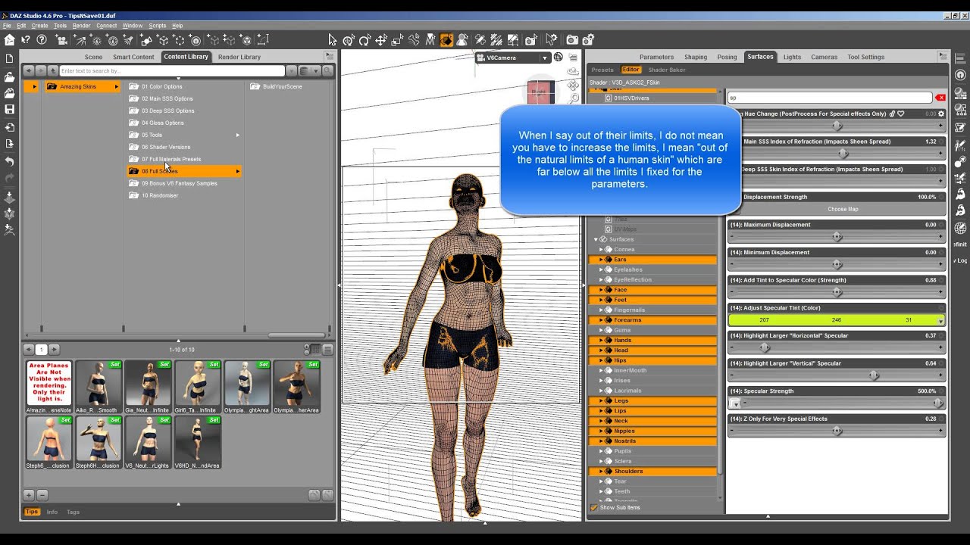970x545 pixels.
Task: Expand the Cornea surface node
Action: pos(601,249)
